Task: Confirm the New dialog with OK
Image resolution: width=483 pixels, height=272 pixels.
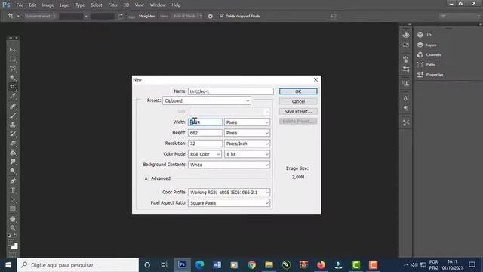Action: [x=298, y=91]
